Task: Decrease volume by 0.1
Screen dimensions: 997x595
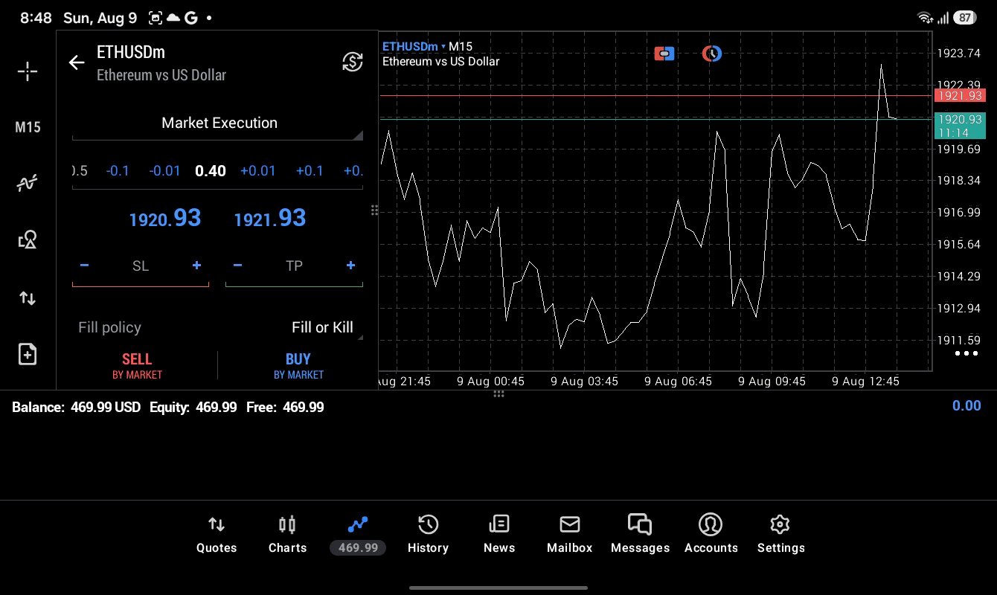Action: coord(118,171)
